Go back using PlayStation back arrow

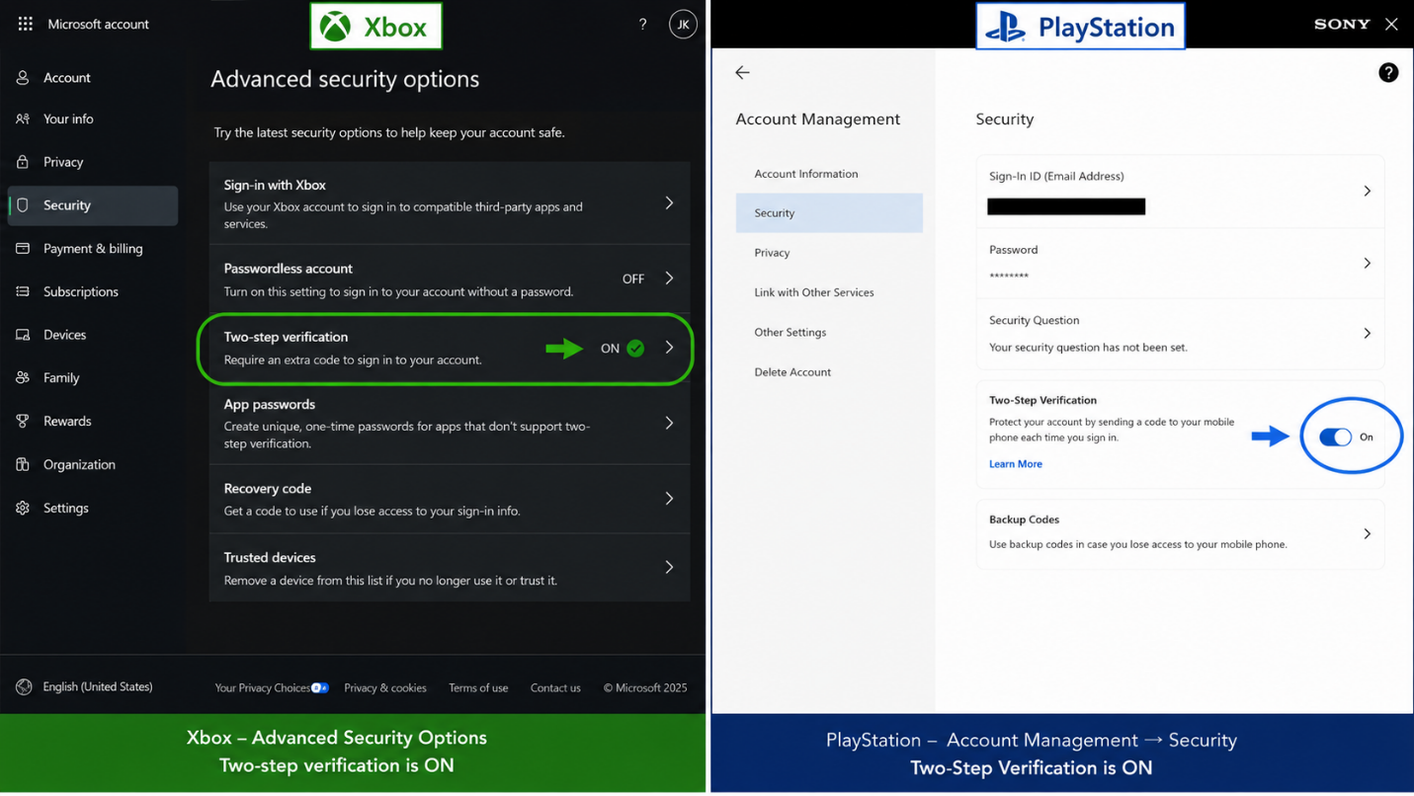[x=742, y=72]
